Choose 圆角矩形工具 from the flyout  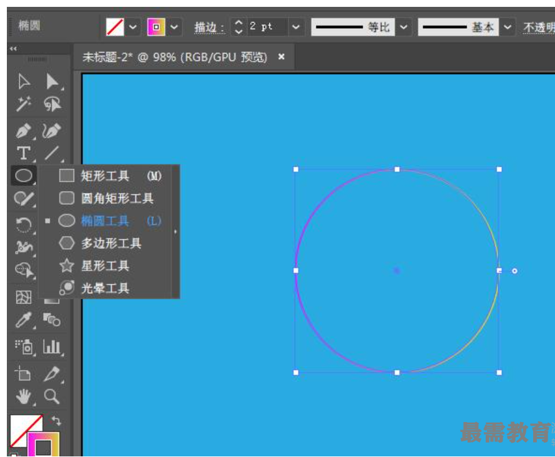tap(109, 199)
